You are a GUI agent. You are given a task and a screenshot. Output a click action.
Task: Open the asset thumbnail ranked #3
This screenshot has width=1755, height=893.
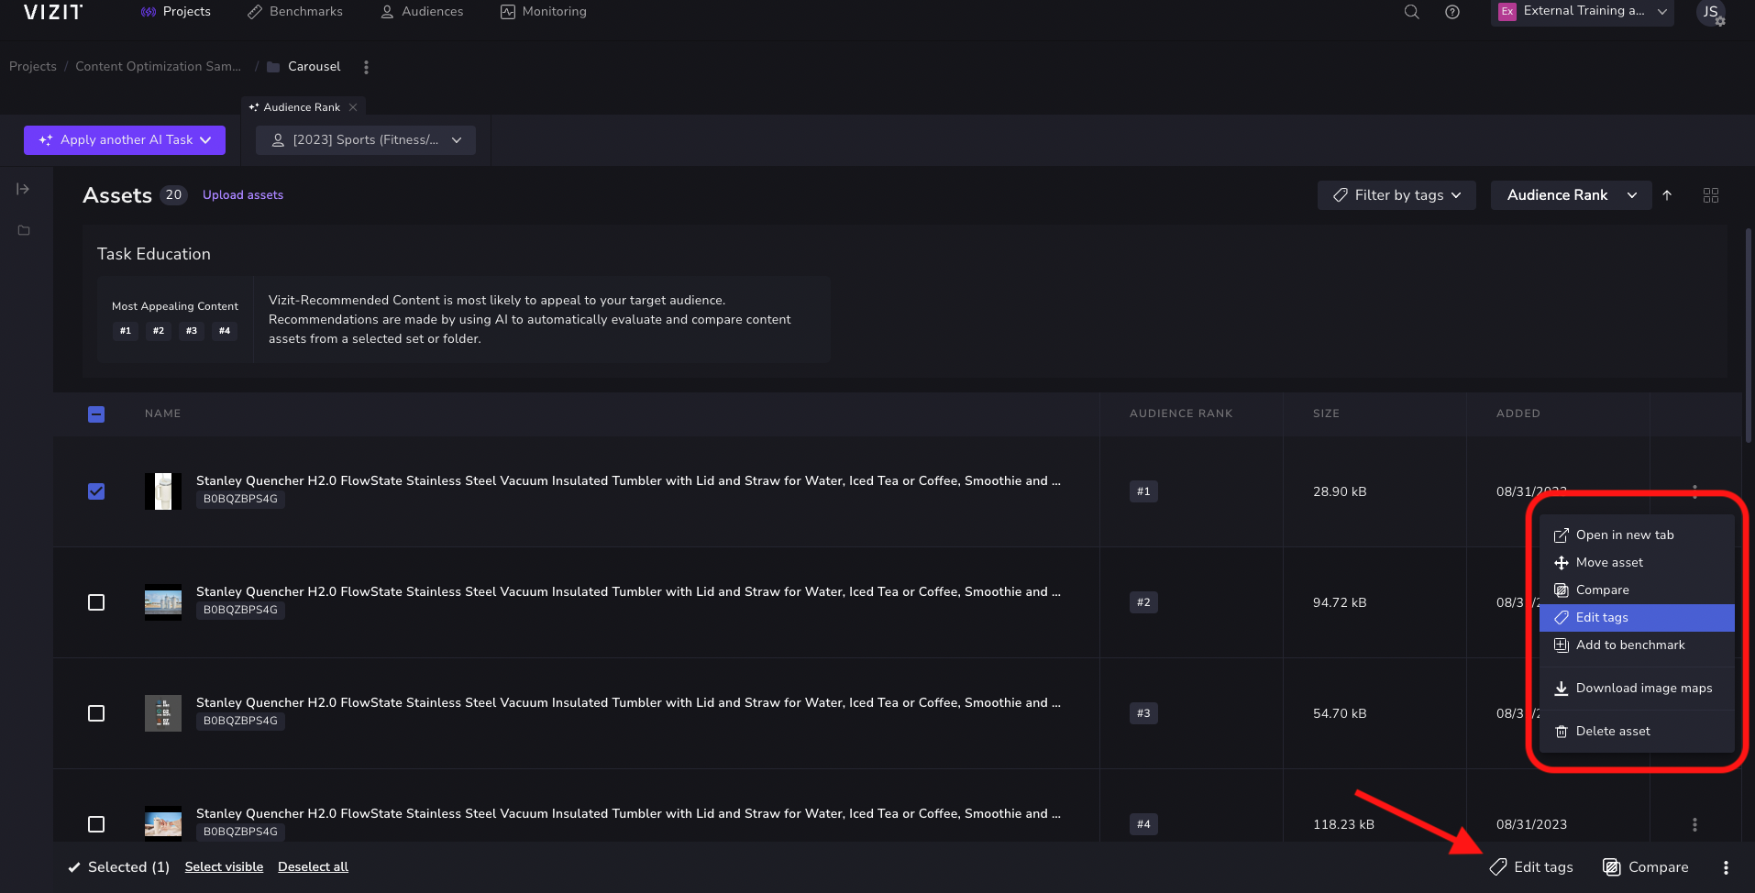[163, 713]
